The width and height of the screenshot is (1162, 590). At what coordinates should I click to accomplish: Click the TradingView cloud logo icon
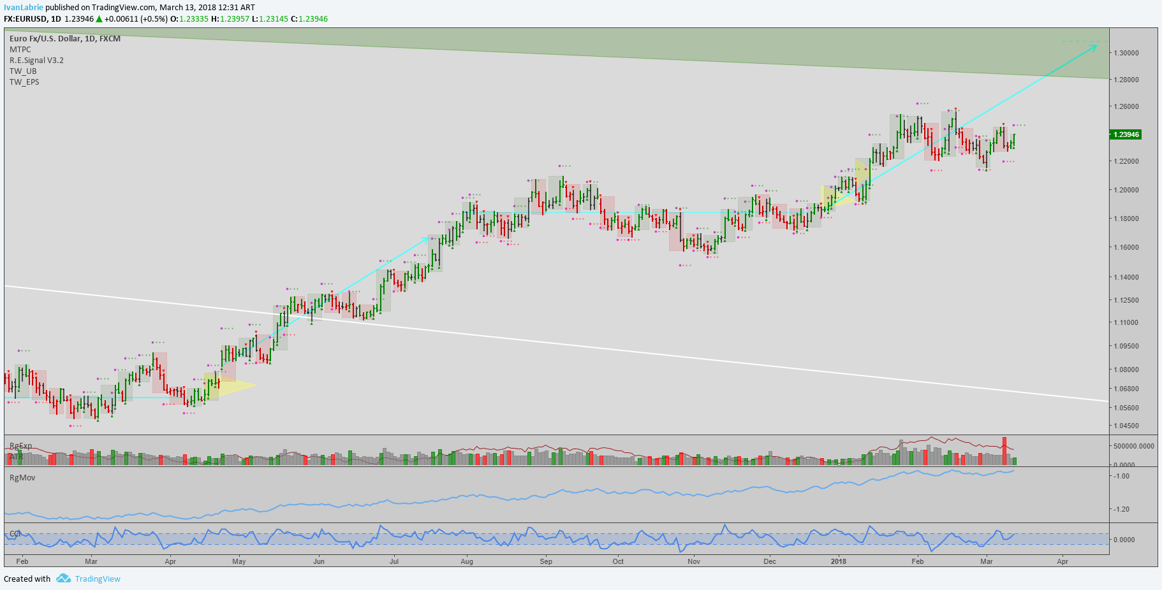63,579
